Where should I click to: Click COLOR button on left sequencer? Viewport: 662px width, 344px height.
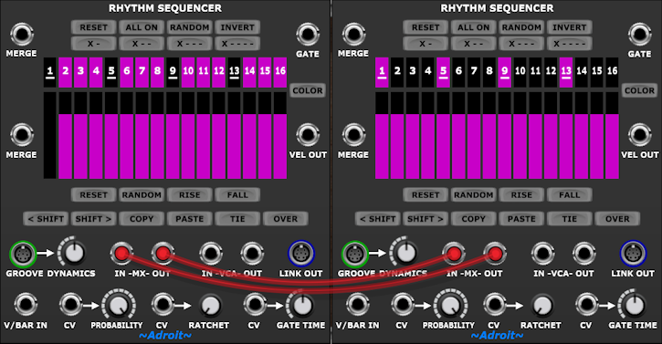[x=308, y=90]
